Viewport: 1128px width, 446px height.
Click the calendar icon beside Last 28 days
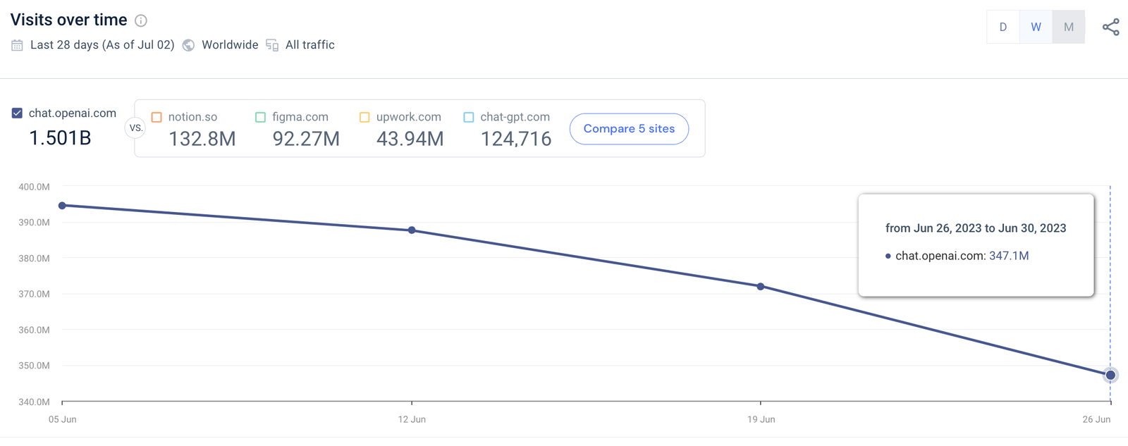click(17, 45)
